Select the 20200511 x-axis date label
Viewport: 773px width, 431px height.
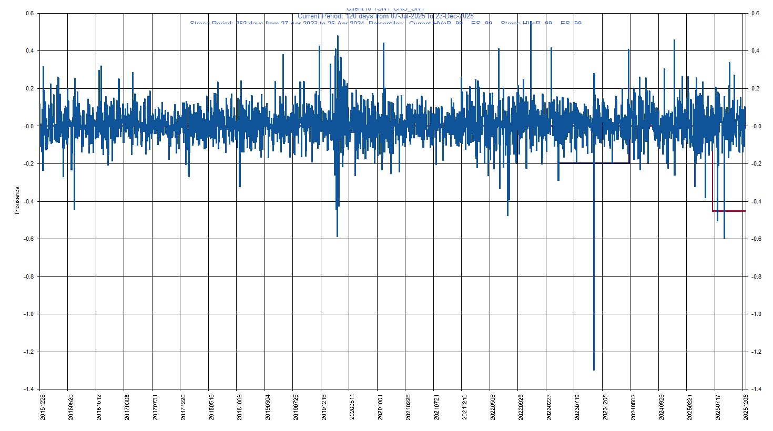pos(352,407)
